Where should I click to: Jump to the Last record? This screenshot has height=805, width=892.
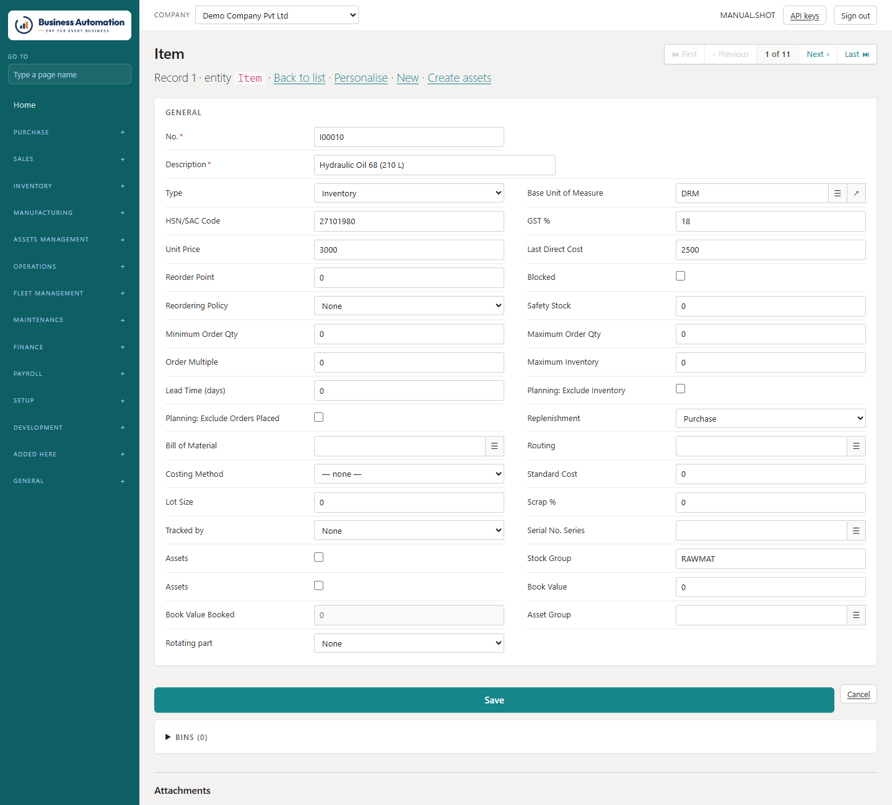pyautogui.click(x=857, y=54)
